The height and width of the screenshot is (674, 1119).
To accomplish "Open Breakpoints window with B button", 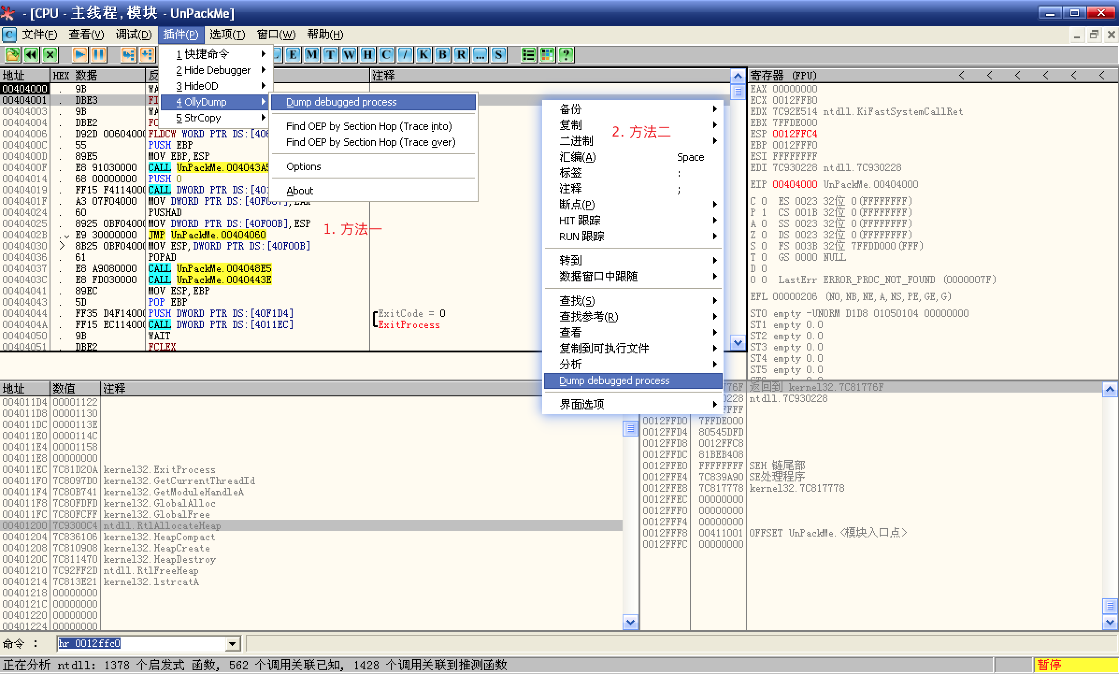I will point(442,55).
